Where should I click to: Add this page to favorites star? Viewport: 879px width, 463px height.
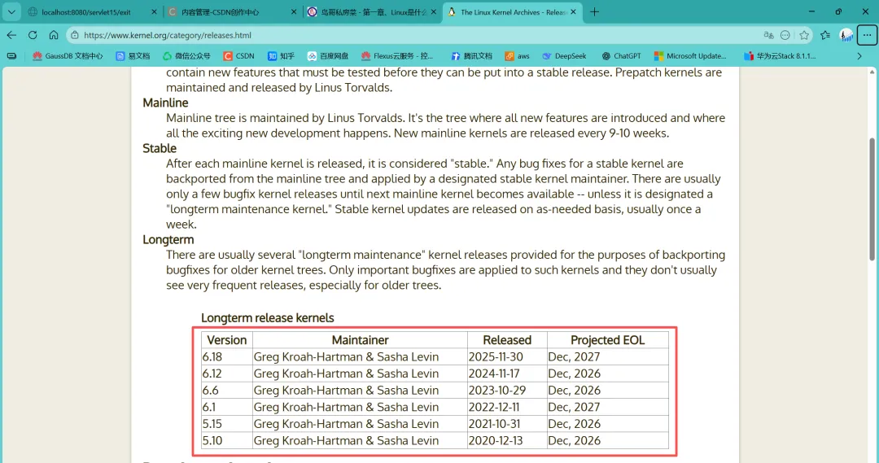click(804, 35)
